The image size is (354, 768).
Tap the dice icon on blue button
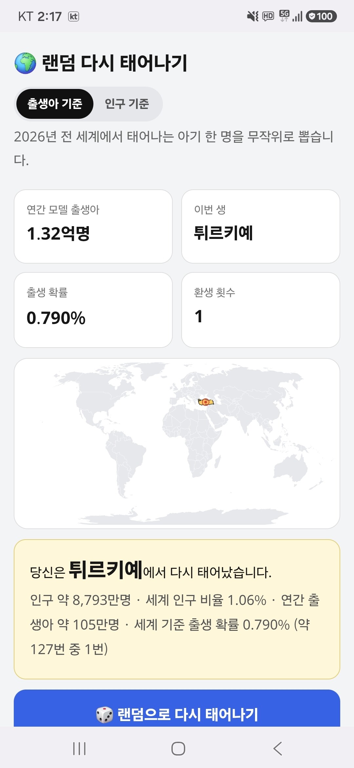pos(105,715)
